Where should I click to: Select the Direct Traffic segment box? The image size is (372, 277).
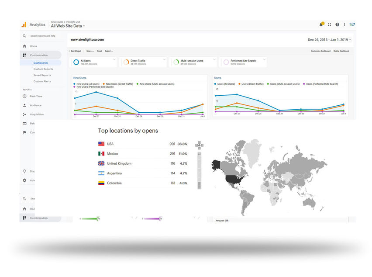(143, 62)
